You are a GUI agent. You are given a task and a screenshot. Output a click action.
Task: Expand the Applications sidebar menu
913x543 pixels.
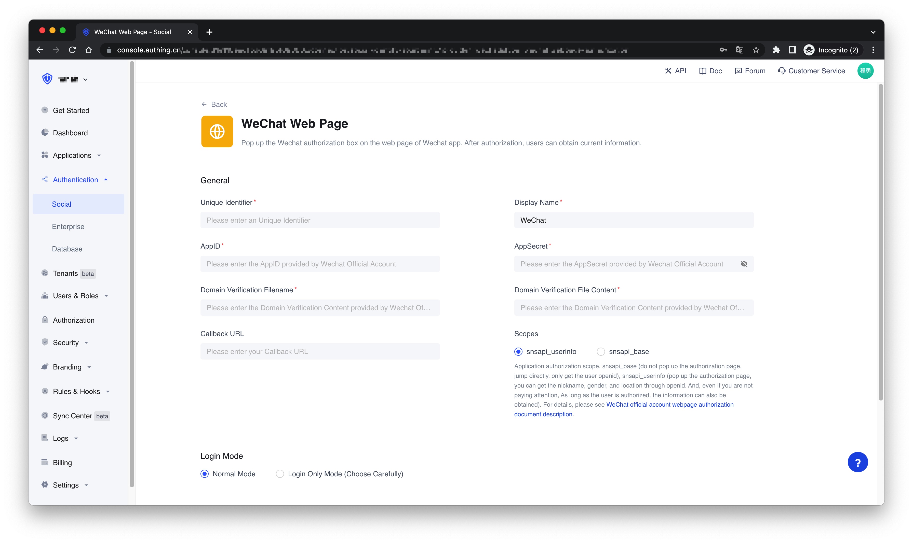pos(72,155)
